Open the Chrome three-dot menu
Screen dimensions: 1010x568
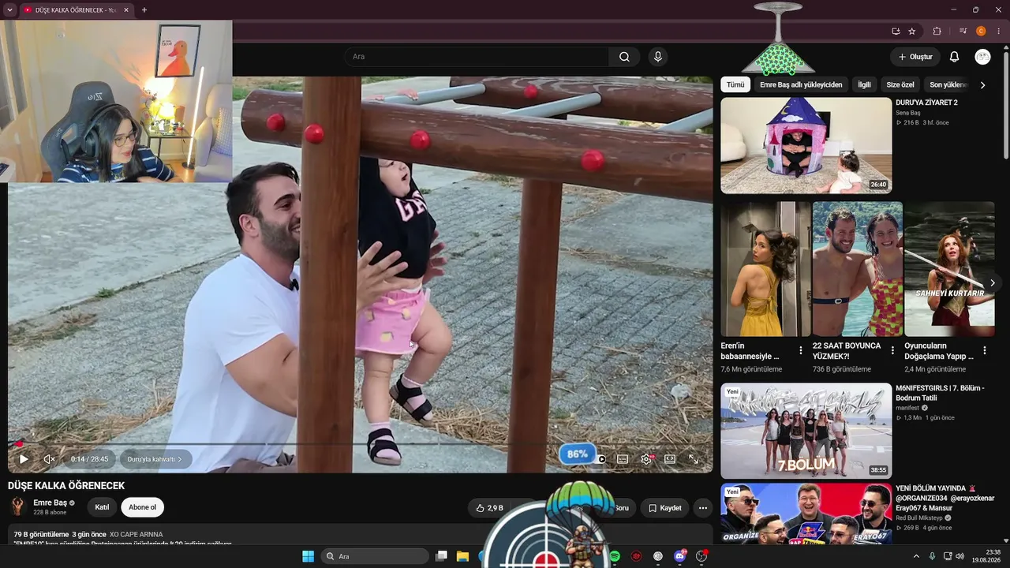pyautogui.click(x=998, y=32)
